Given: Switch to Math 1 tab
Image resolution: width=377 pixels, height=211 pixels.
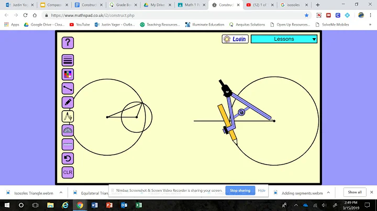Looking at the screenshot, I should pyautogui.click(x=192, y=5).
